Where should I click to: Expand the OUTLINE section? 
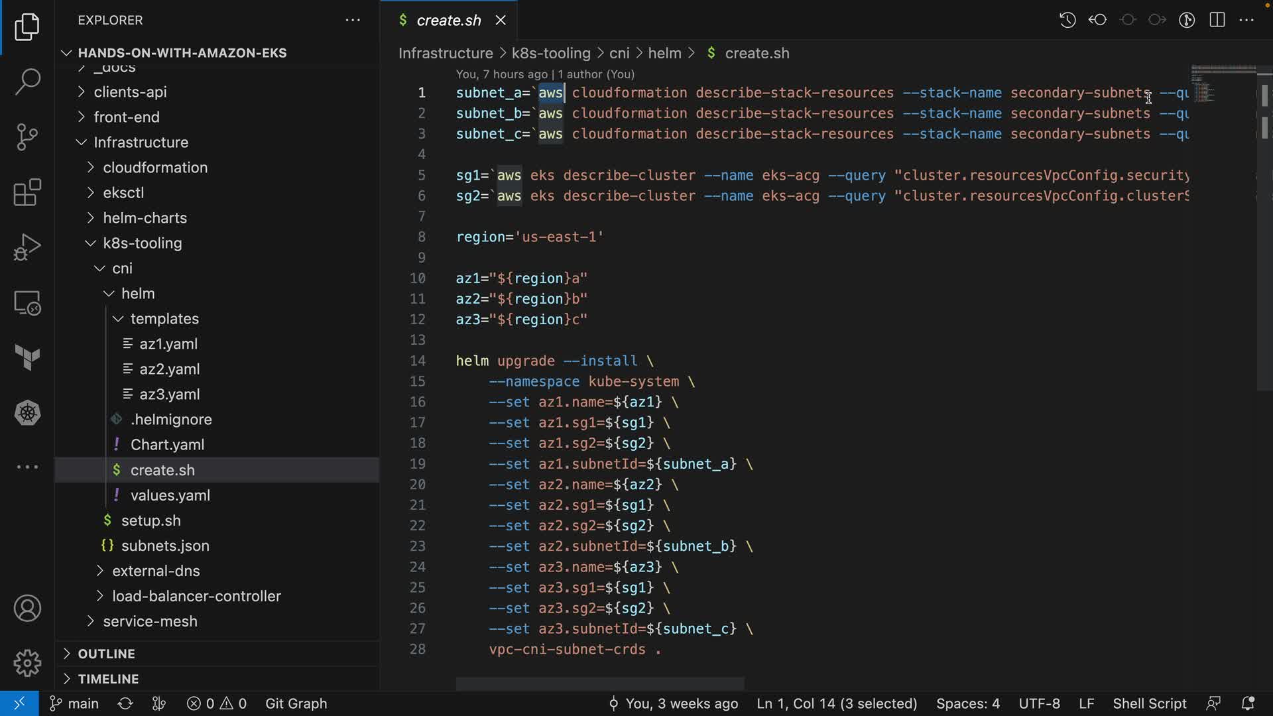click(x=106, y=654)
